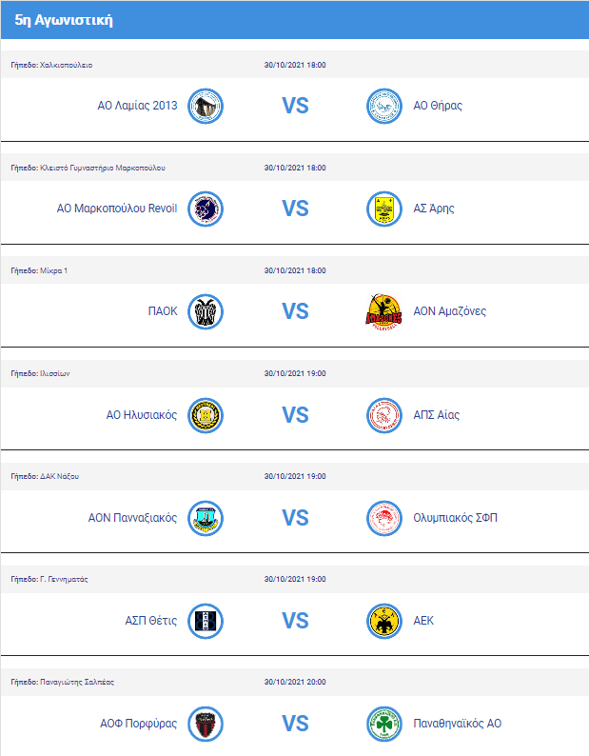Screen dimensions: 589x756
Task: Click the ΑΟ Λαμίας 2013 team logo
Action: [206, 106]
